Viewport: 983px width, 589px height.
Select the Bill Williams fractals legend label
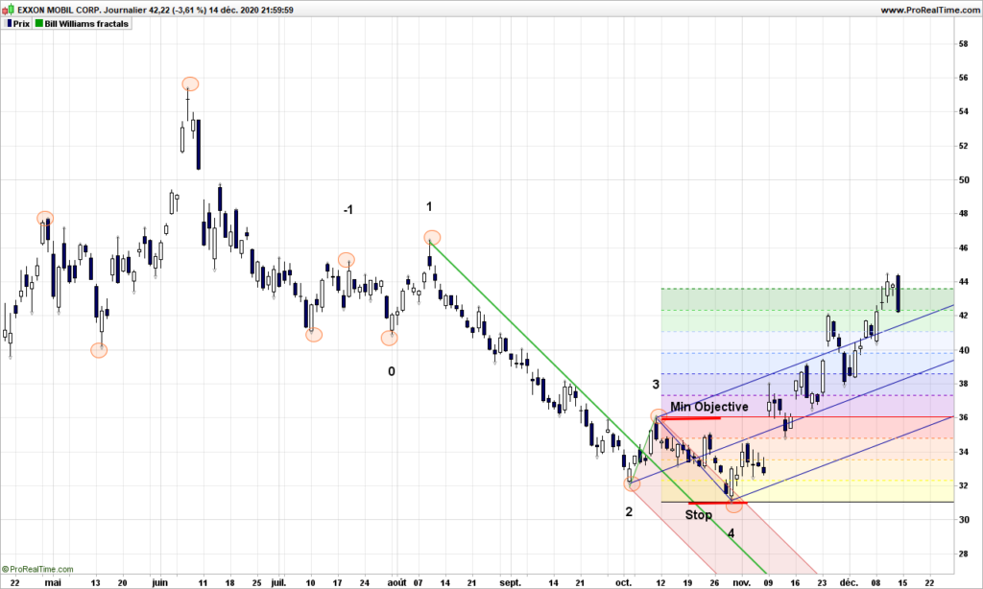(x=86, y=24)
